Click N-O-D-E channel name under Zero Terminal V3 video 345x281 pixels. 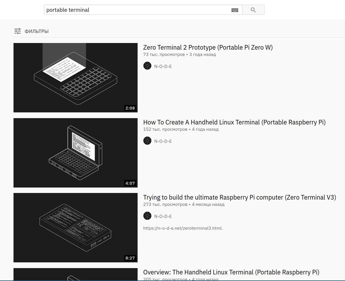click(163, 216)
